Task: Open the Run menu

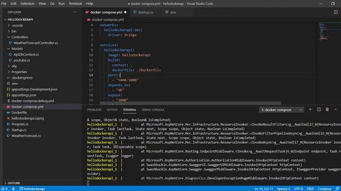Action: [62, 4]
